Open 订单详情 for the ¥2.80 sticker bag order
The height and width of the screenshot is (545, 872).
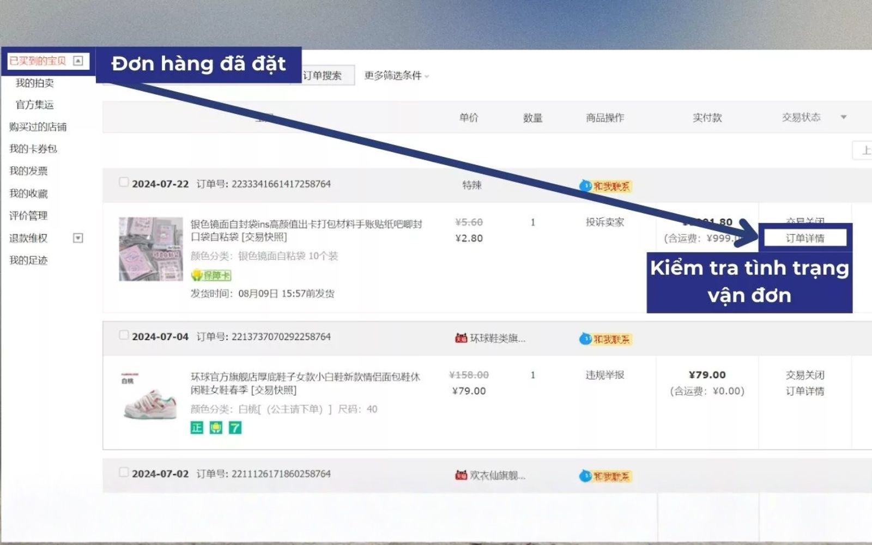pyautogui.click(x=805, y=238)
